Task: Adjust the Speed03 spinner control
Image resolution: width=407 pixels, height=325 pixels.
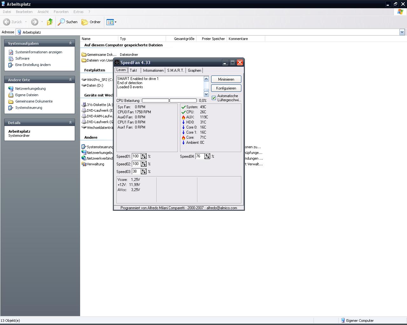Action: pos(144,171)
